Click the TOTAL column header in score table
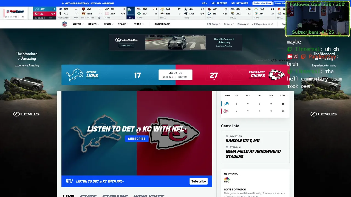 click(283, 95)
